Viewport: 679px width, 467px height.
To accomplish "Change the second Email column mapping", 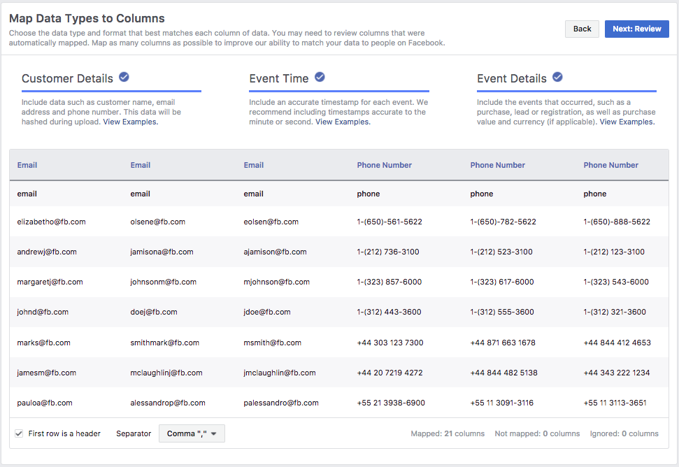I will click(140, 165).
